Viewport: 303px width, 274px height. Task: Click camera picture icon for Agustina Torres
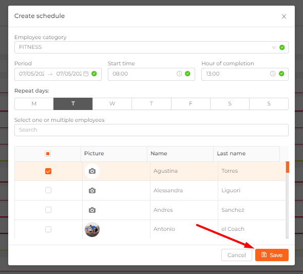coord(92,171)
